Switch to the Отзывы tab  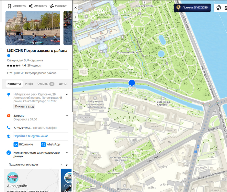coord(46,84)
